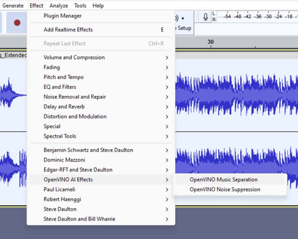Image resolution: width=298 pixels, height=239 pixels.
Task: Open Benjamin Schwartz and Steve Daulton submenu
Action: 101,150
